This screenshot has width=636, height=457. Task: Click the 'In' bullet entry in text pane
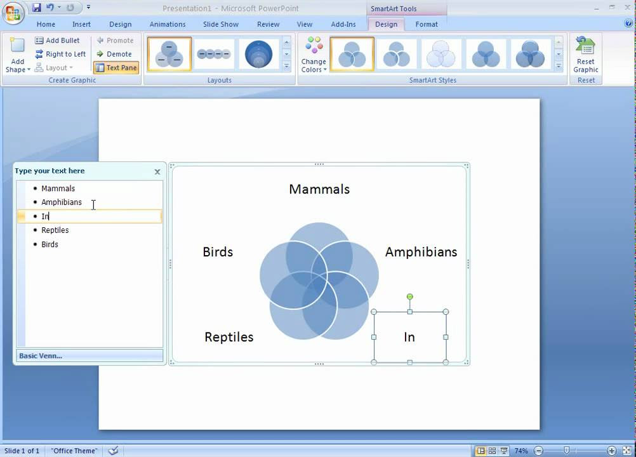89,216
